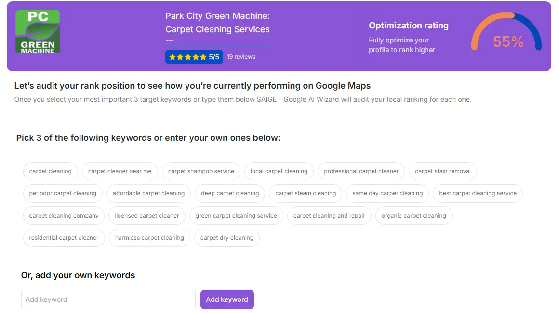Choose 'carpet cleaning and repair' keyword
Image resolution: width=559 pixels, height=313 pixels.
tap(329, 216)
